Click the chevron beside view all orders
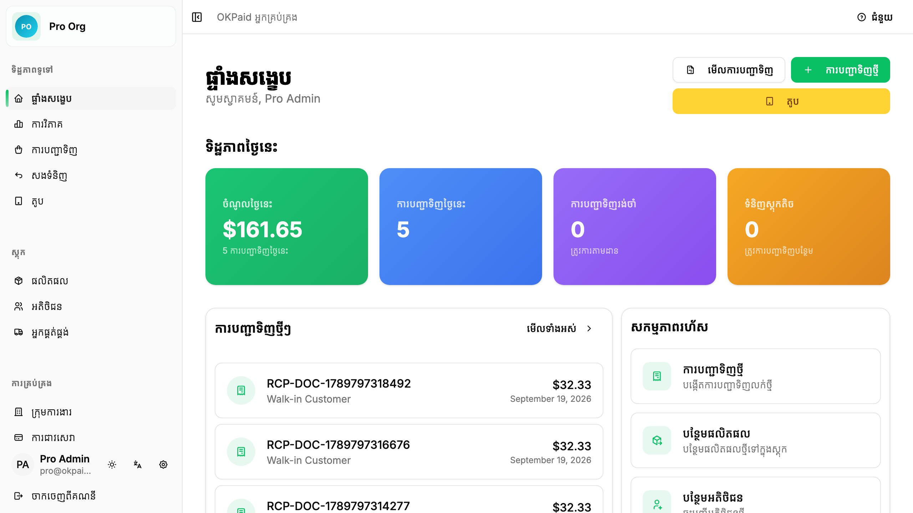913x513 pixels. [589, 328]
